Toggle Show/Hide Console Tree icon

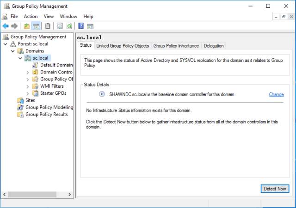click(36, 26)
